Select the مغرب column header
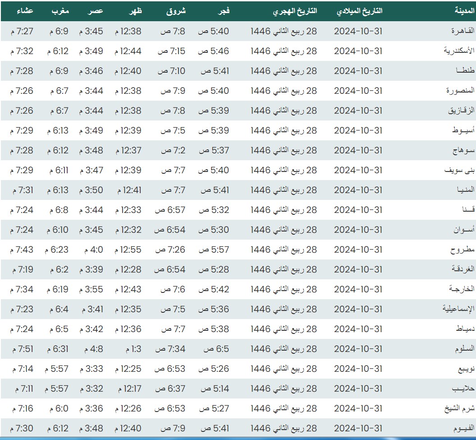The height and width of the screenshot is (440, 476). (x=60, y=11)
